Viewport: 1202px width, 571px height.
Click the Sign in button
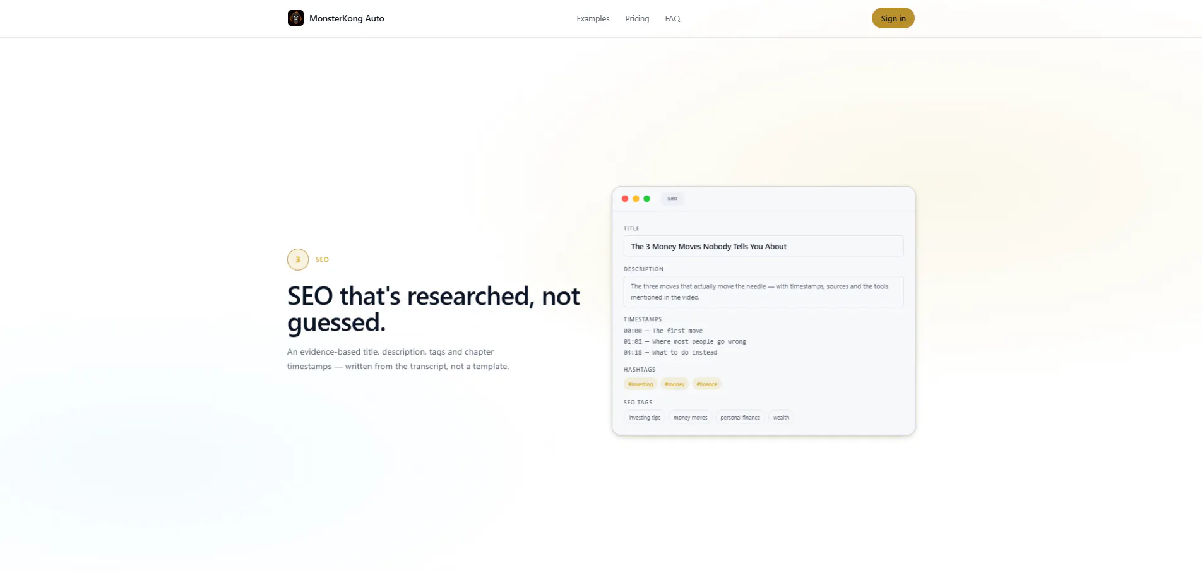893,18
